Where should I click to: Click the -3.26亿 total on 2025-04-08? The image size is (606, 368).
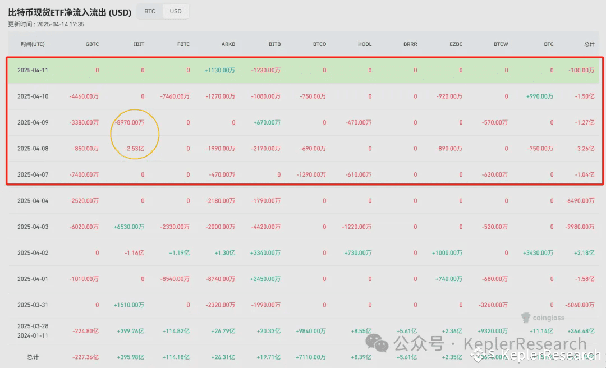[x=584, y=149]
